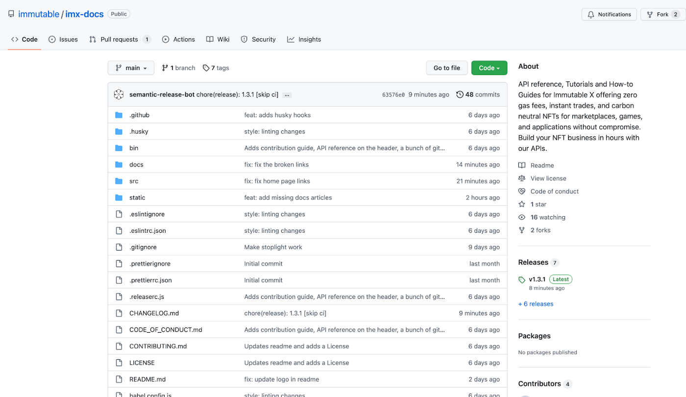Open the 7 tags list
This screenshot has width=686, height=397.
tap(216, 68)
